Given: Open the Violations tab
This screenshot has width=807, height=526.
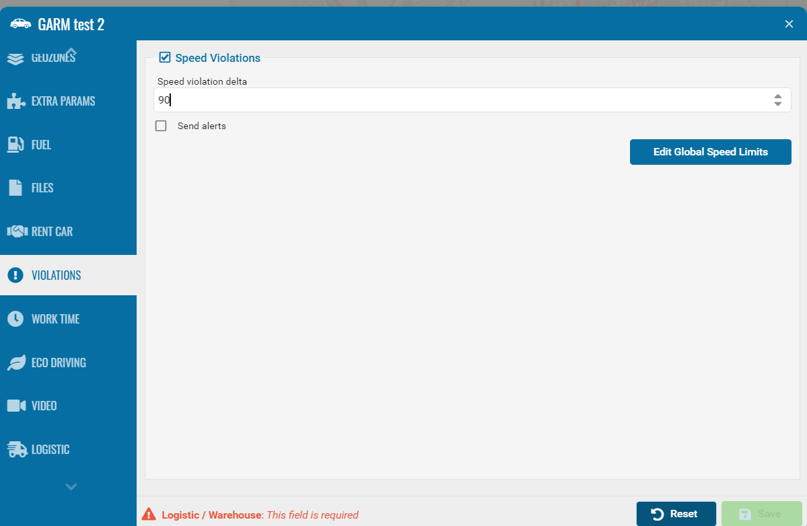Looking at the screenshot, I should pos(57,275).
